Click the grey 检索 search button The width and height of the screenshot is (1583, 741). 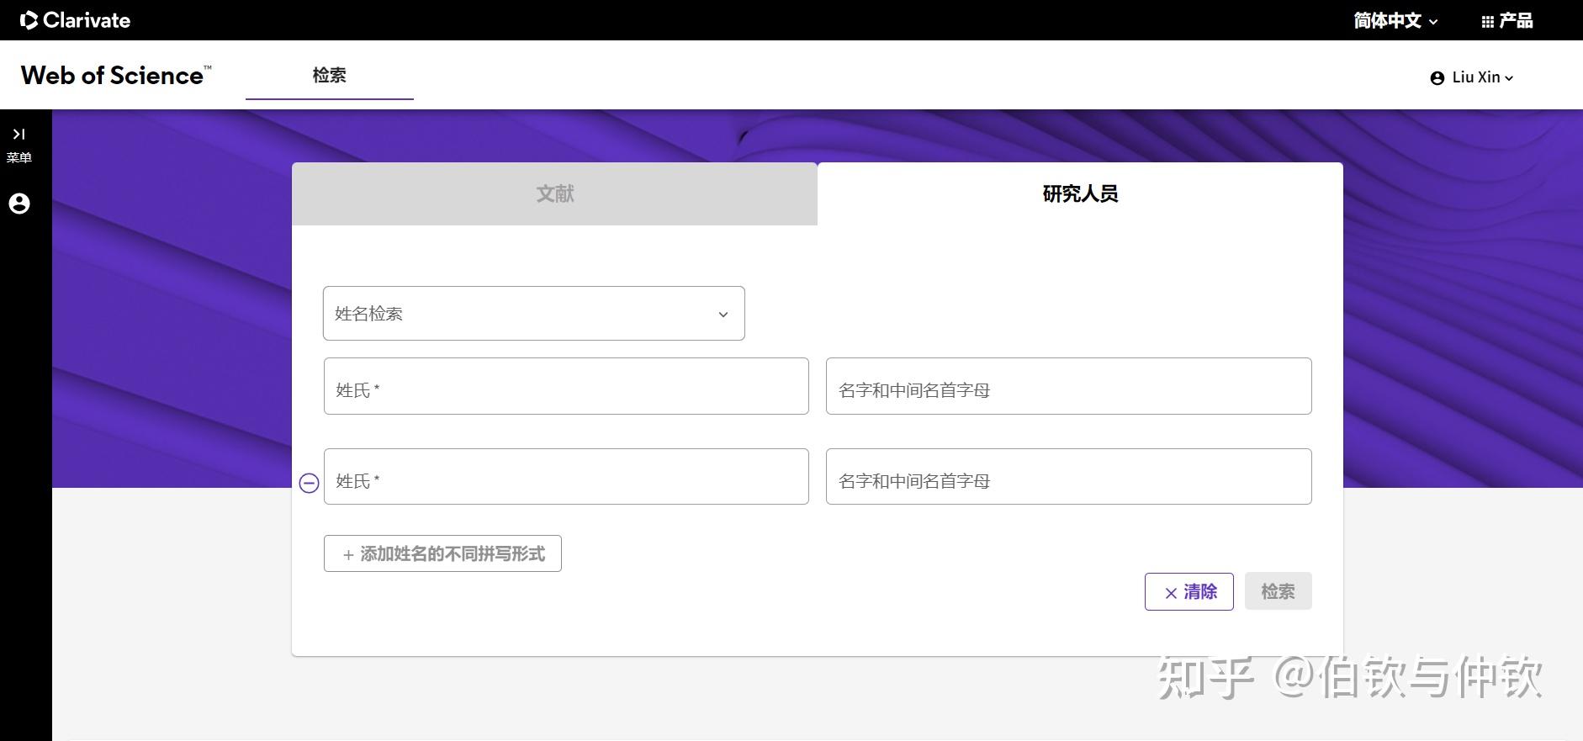click(1278, 592)
